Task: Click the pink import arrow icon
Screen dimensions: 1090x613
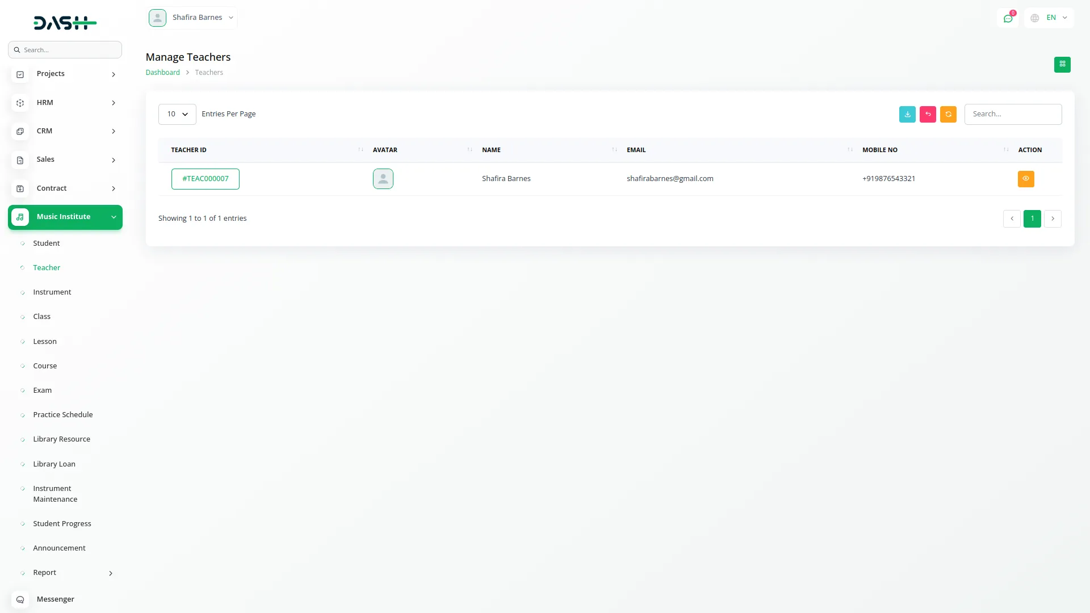Action: [x=928, y=114]
